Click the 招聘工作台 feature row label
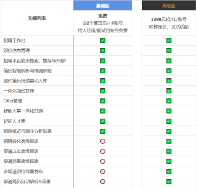 (x=14, y=41)
